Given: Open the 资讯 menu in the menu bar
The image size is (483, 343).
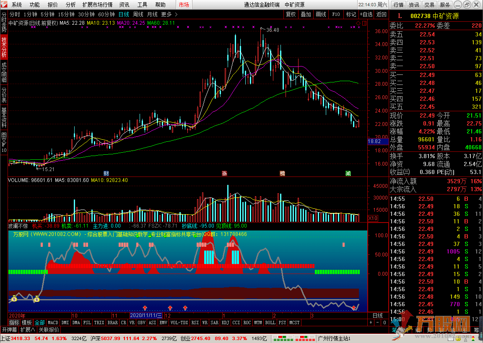Looking at the screenshot, I should click(124, 5).
